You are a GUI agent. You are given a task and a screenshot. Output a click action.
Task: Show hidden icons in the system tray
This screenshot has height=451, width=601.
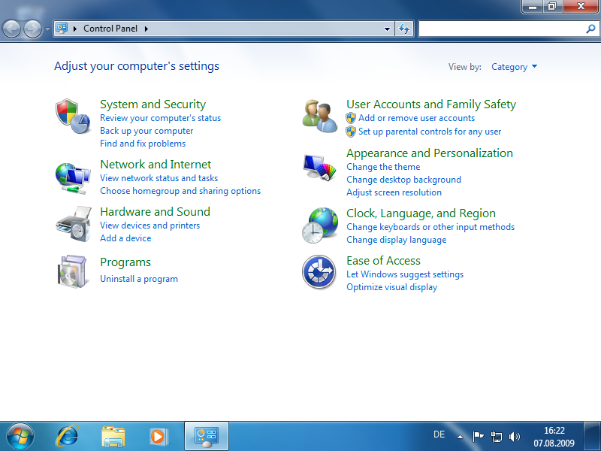click(x=460, y=435)
